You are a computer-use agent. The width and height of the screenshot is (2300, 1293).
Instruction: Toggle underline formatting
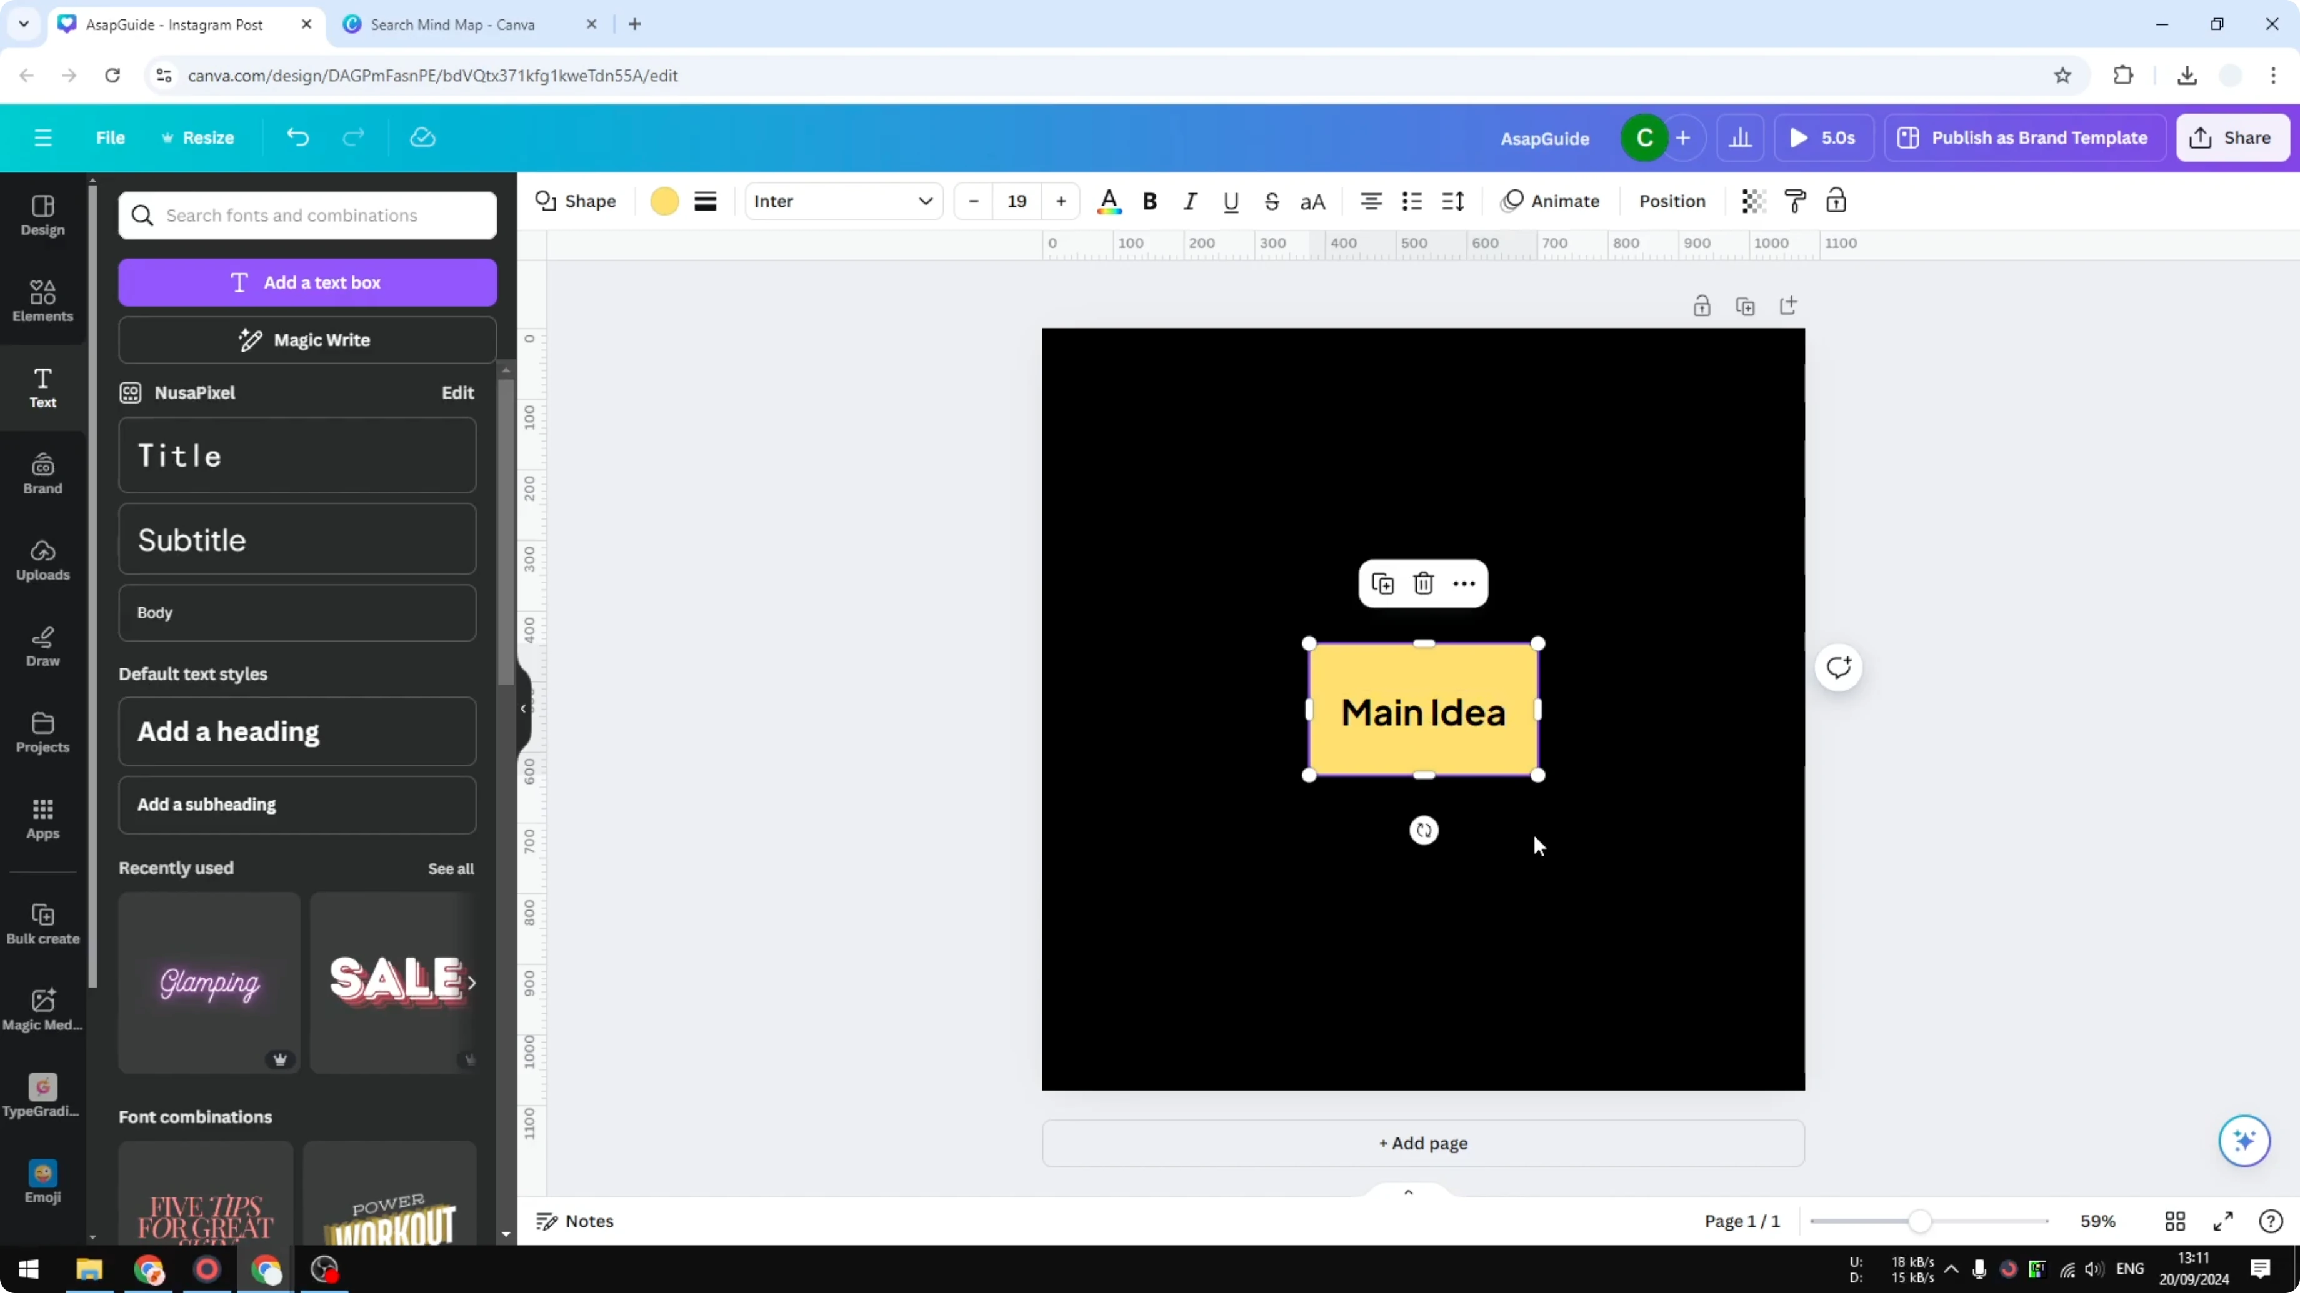coord(1231,201)
